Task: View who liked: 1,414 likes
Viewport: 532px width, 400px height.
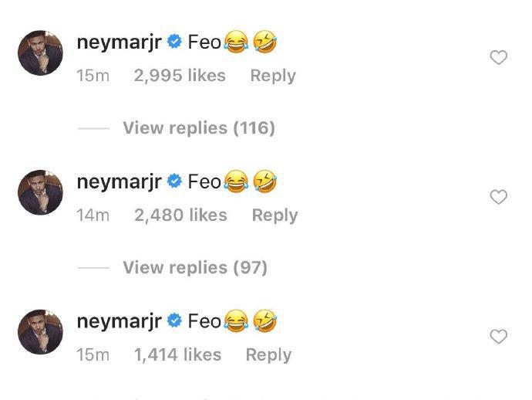Action: point(178,354)
